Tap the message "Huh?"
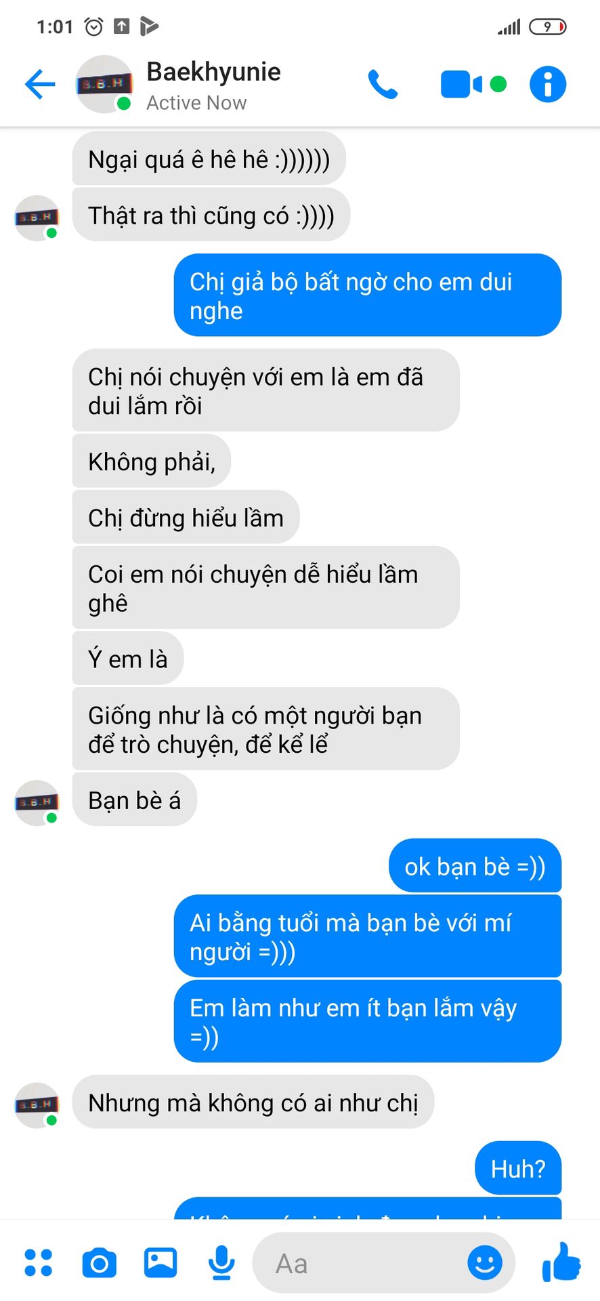Image resolution: width=600 pixels, height=1301 pixels. point(518,1168)
